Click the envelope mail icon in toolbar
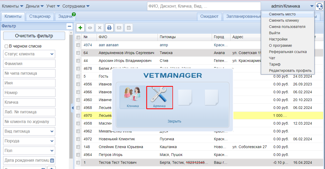This screenshot has height=169, width=325. coord(119,28)
